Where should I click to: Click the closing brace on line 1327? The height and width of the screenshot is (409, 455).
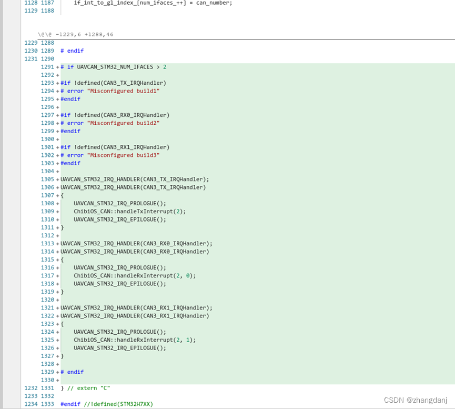click(62, 356)
